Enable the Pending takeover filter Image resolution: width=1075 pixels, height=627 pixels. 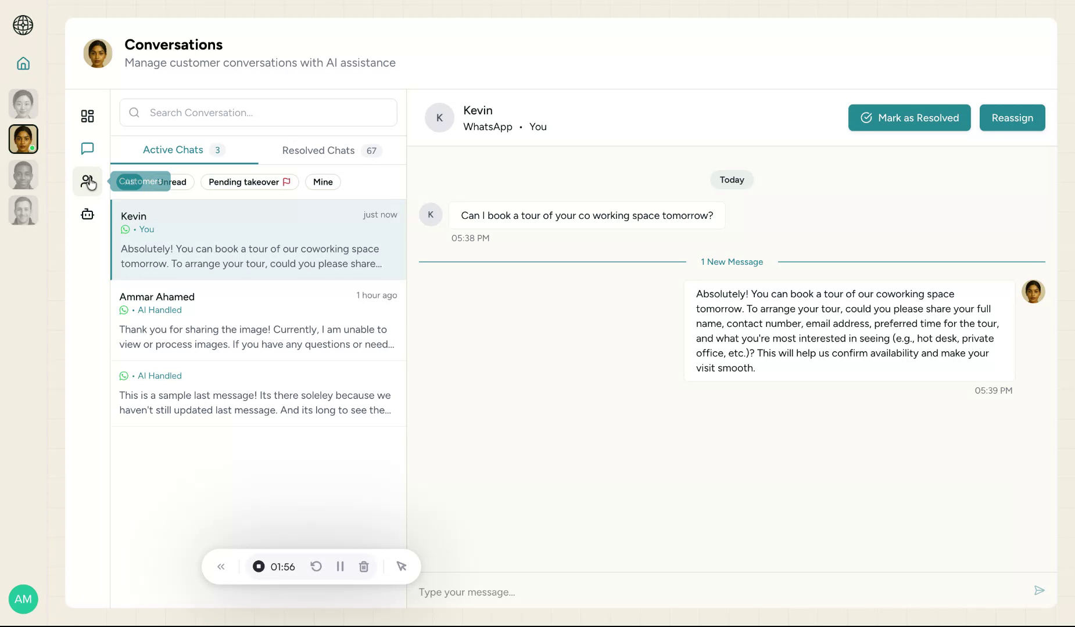pyautogui.click(x=249, y=182)
